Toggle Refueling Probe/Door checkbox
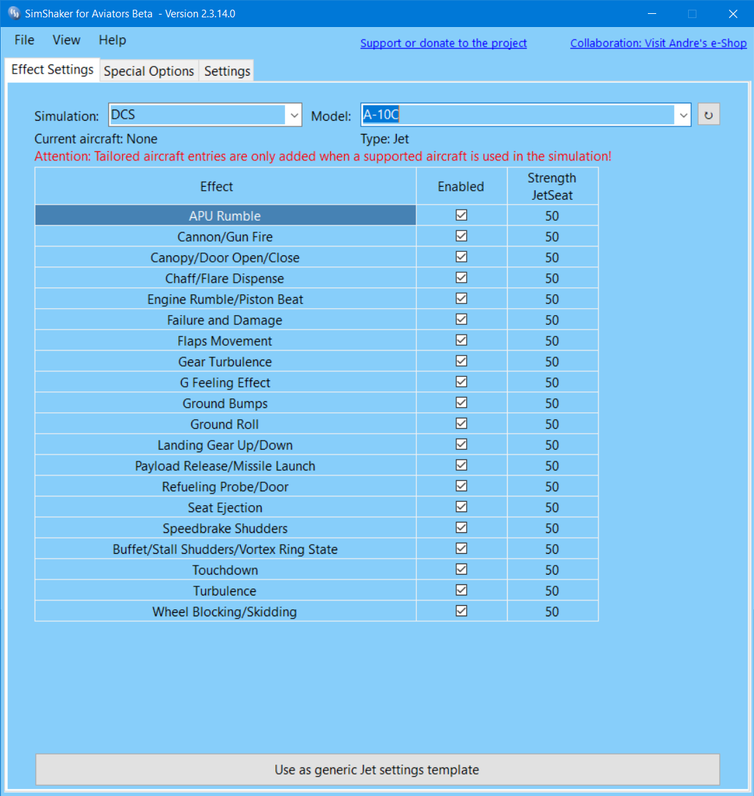This screenshot has height=796, width=754. click(461, 486)
